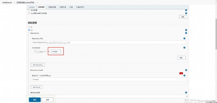Viewport: 217px width, 103px height.
Task: Select the 无 radio button
Action: coord(29,27)
